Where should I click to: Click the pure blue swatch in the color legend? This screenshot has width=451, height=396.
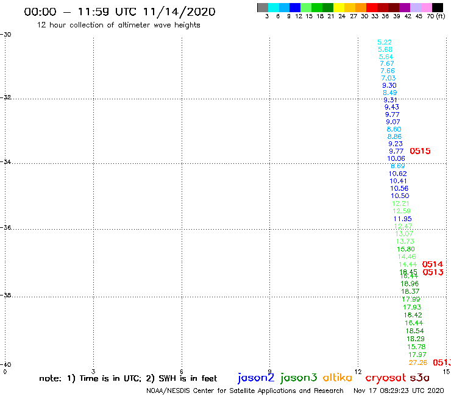[x=296, y=7]
